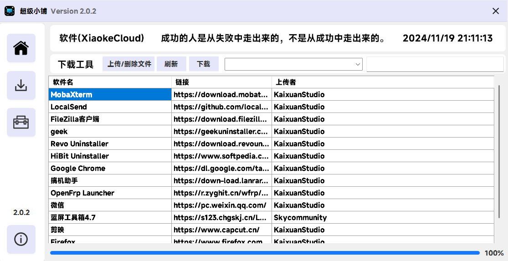Viewport: 508px width, 261px height.
Task: Click the 2.0.2 version label in sidebar
Action: (21, 212)
